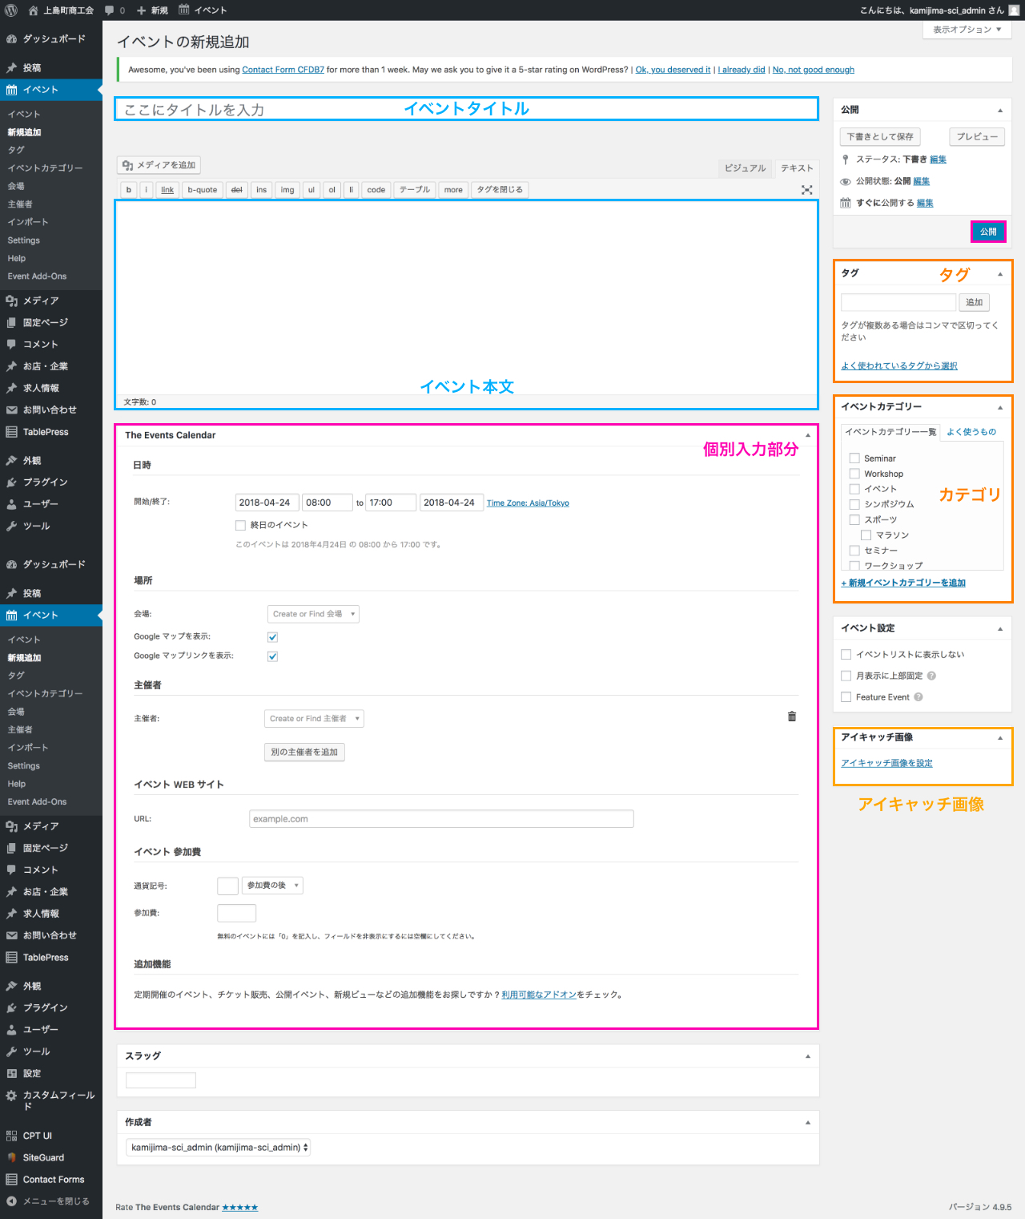Uncheck Google マップを表示 checkbox
The height and width of the screenshot is (1219, 1025).
[x=272, y=637]
